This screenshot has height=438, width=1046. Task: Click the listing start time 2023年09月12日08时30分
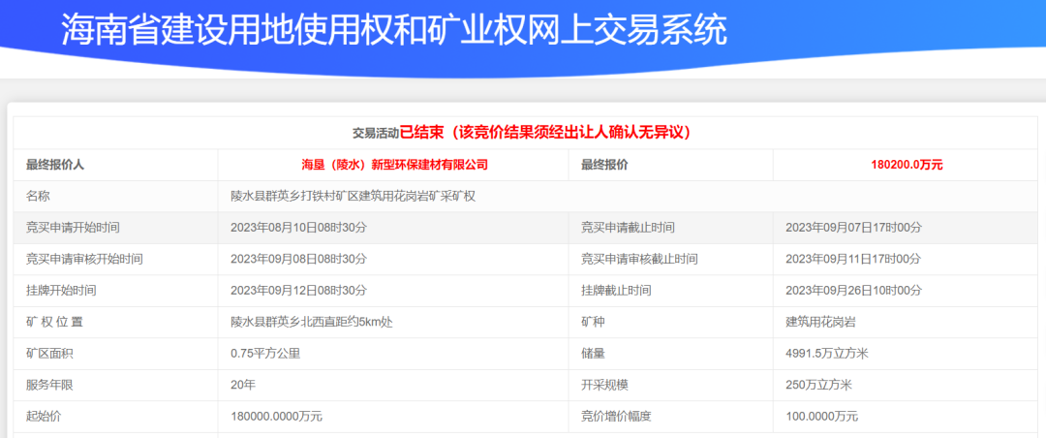[x=298, y=291]
